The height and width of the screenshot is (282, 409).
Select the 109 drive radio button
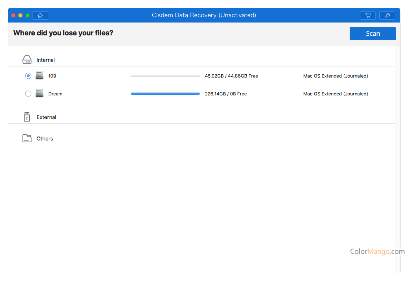coord(28,76)
